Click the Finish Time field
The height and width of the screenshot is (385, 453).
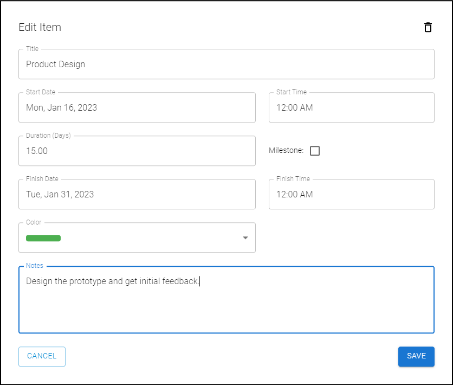tap(351, 194)
